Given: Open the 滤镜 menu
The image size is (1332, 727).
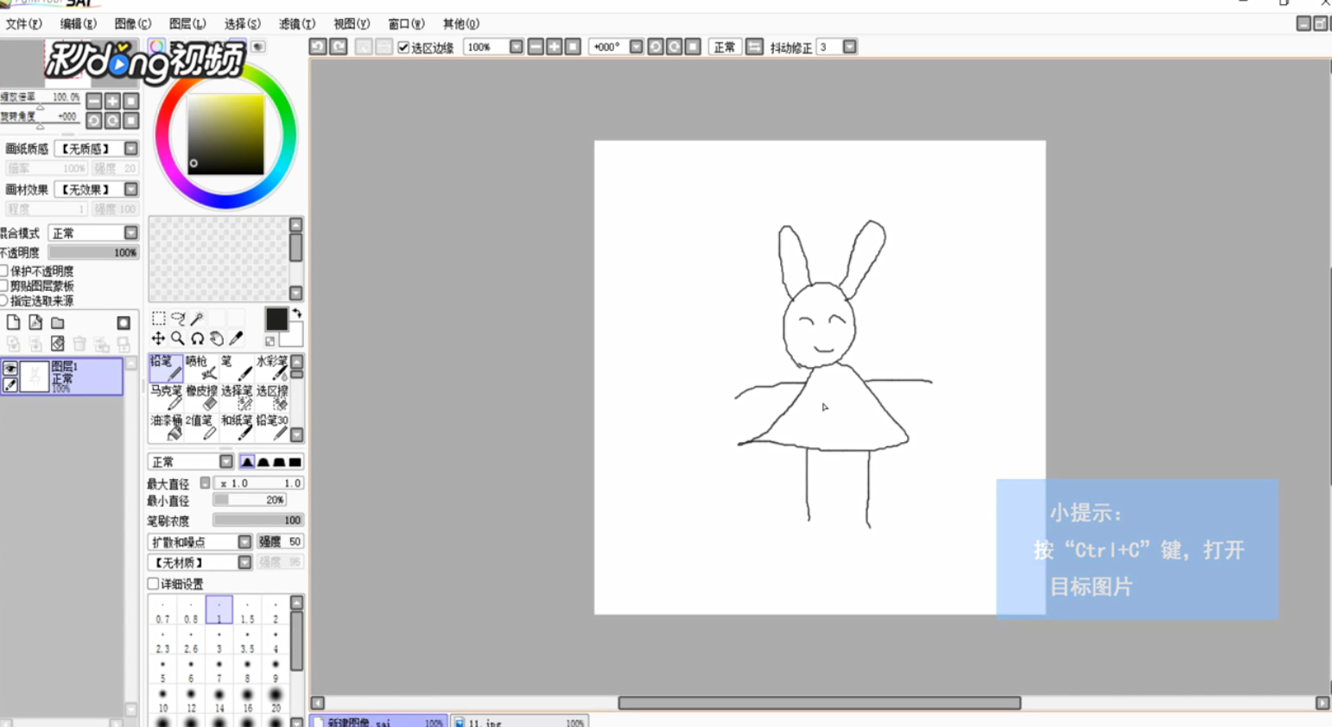Looking at the screenshot, I should (296, 24).
